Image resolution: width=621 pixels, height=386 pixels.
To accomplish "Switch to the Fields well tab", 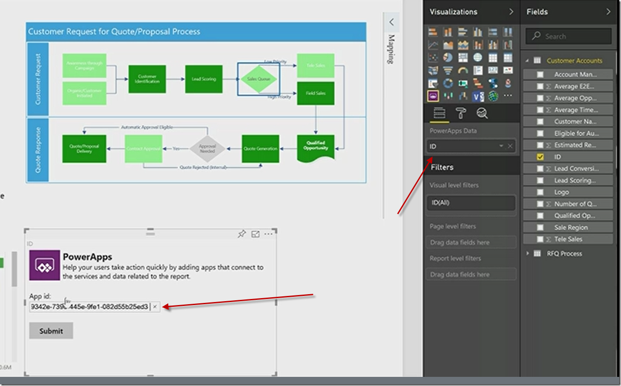I will point(439,113).
